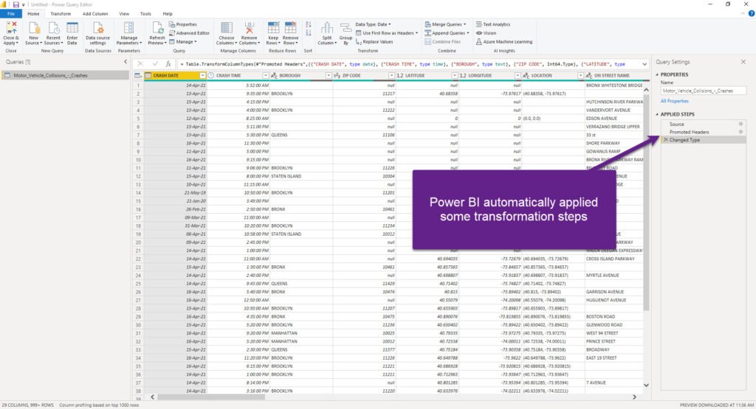Open the Append Queries dropdown
The image size is (756, 409).
click(x=447, y=33)
